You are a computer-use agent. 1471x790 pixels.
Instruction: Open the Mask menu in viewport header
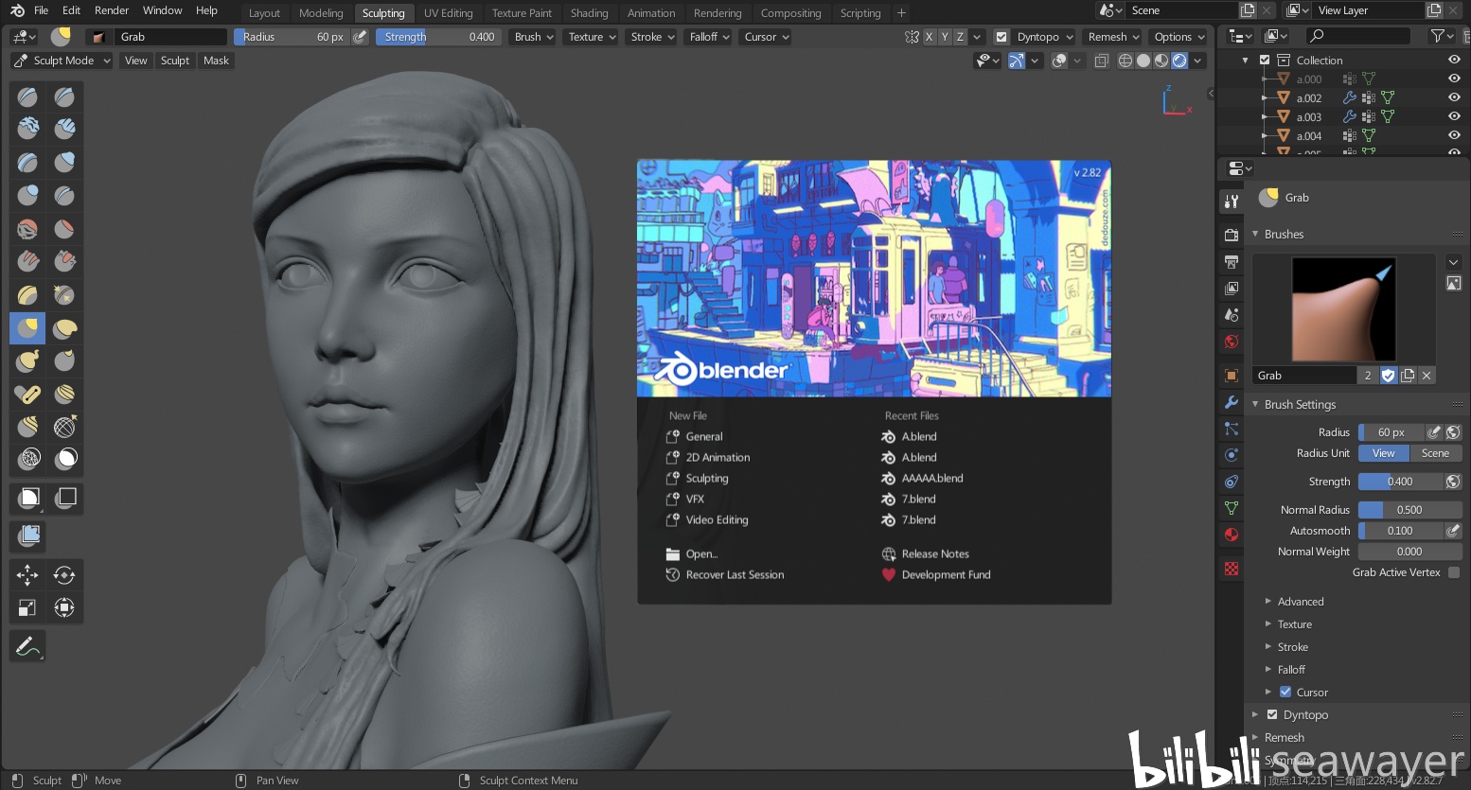pos(216,61)
